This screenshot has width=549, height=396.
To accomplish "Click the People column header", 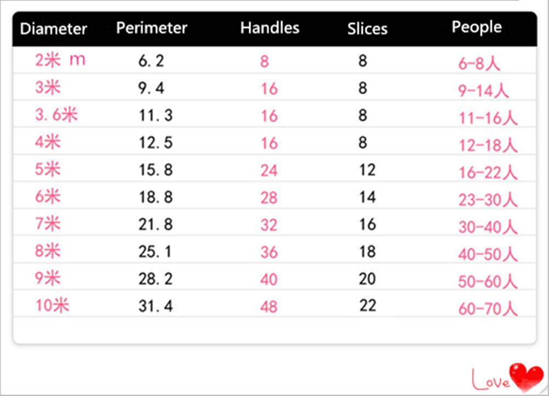I will point(477,27).
